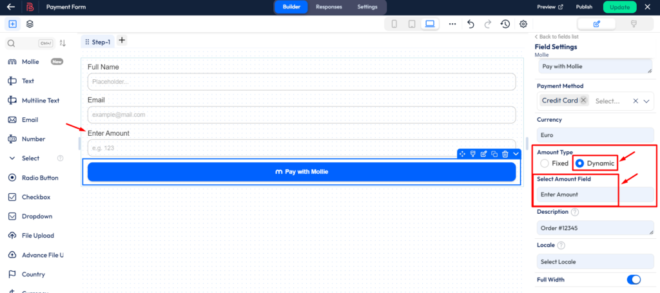Open Select Amount Field dropdown
The width and height of the screenshot is (660, 293).
[595, 194]
